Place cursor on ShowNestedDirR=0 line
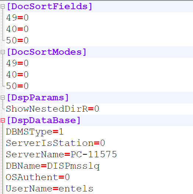The image size is (193, 194). pyautogui.click(x=52, y=109)
